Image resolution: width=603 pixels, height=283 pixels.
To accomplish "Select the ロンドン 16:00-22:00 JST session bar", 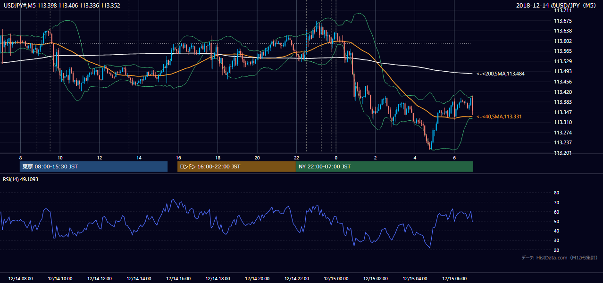I will coord(236,166).
